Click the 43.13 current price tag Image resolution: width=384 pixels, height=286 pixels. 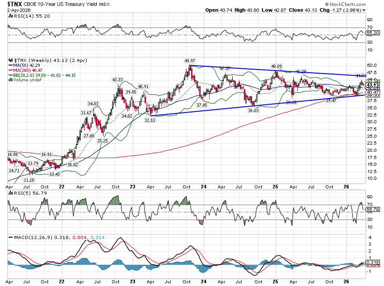pyautogui.click(x=373, y=85)
